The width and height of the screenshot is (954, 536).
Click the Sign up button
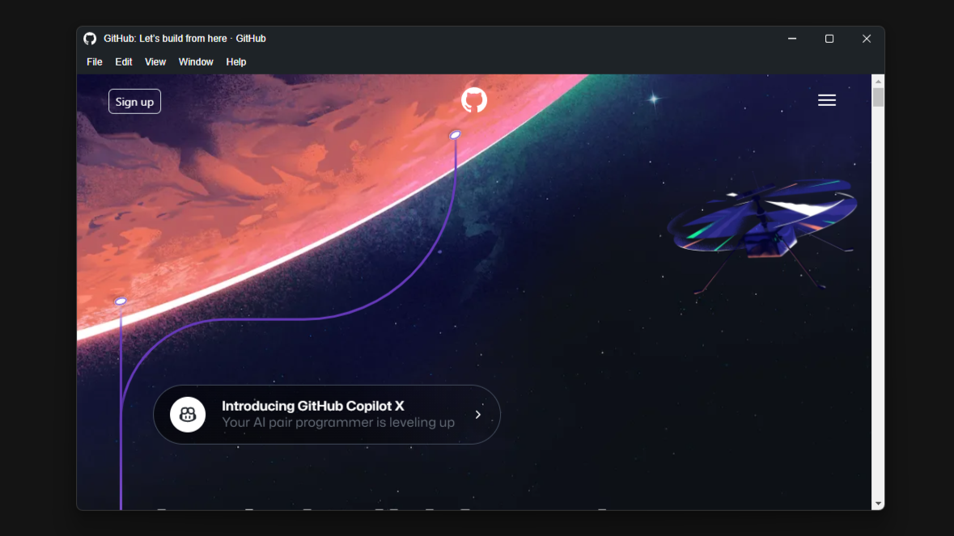click(x=134, y=102)
